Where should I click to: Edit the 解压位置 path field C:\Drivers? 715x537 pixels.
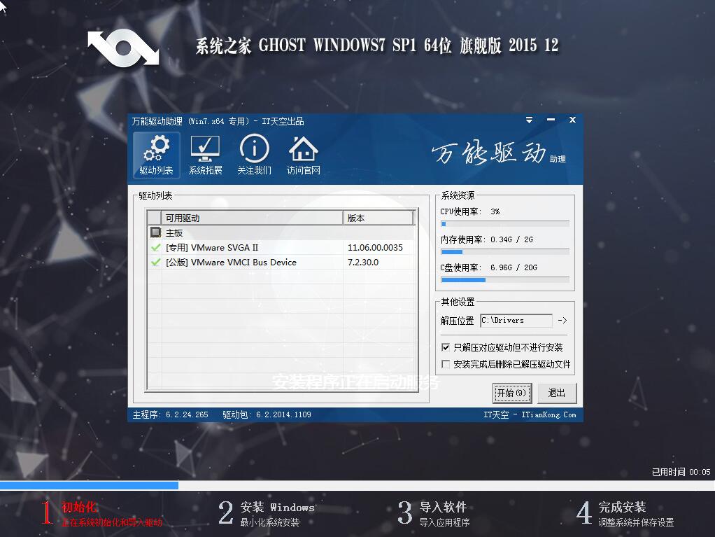point(516,320)
